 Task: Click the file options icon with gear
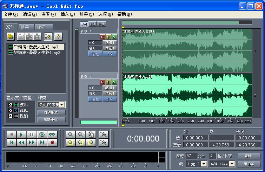coord(48,36)
